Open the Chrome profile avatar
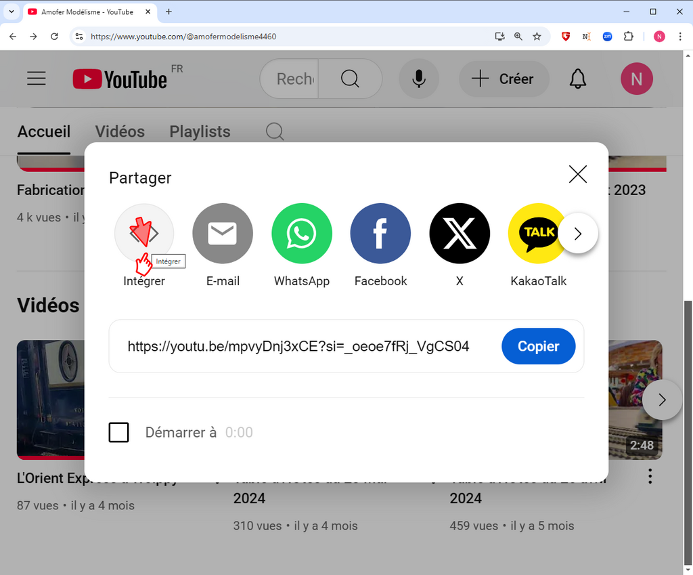Viewport: 693px width, 575px height. pos(659,37)
